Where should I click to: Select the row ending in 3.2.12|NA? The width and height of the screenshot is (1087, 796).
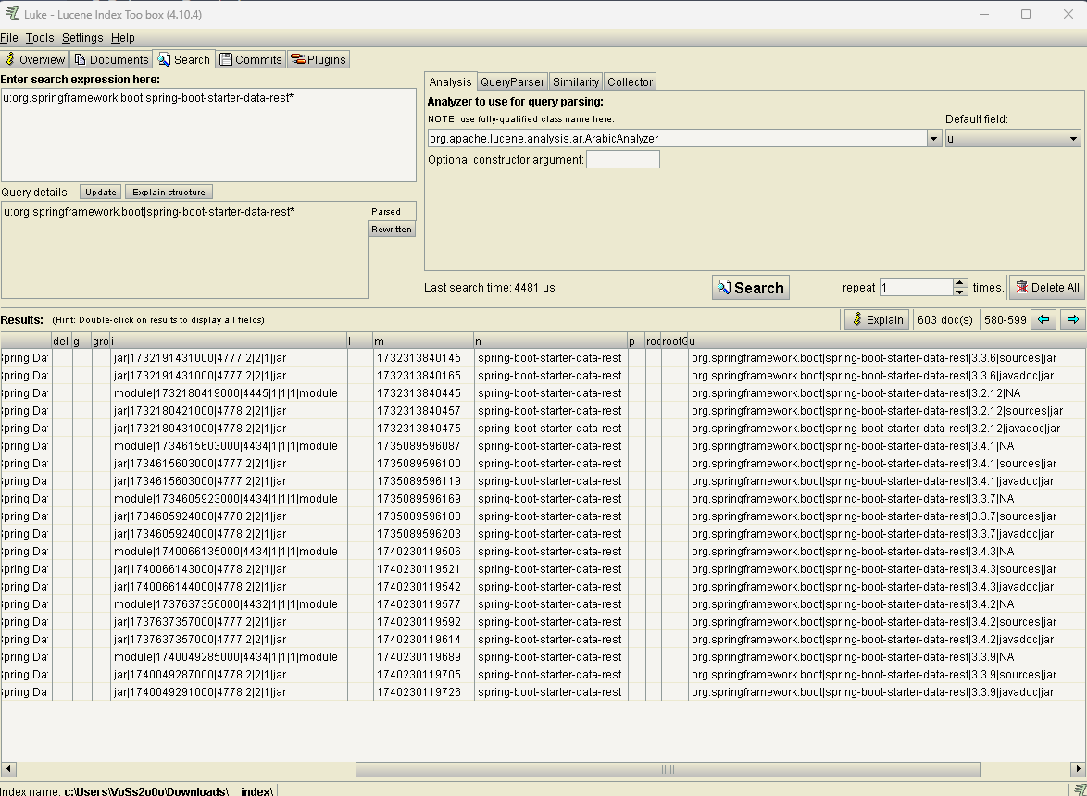[x=543, y=393]
